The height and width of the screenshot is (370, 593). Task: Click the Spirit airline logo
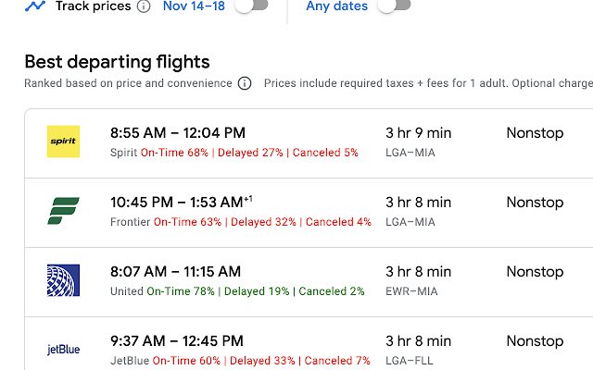pos(63,142)
